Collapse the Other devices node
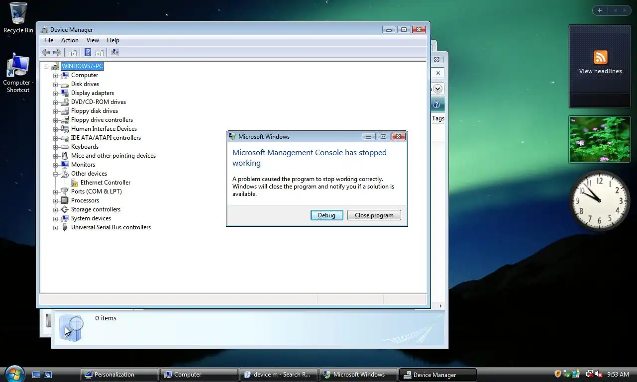The width and height of the screenshot is (637, 382). (x=55, y=174)
